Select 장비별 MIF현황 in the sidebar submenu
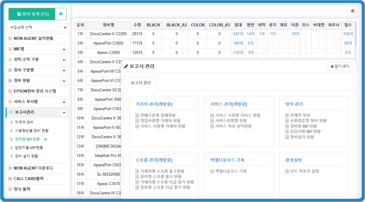The image size is (365, 202). click(x=27, y=139)
